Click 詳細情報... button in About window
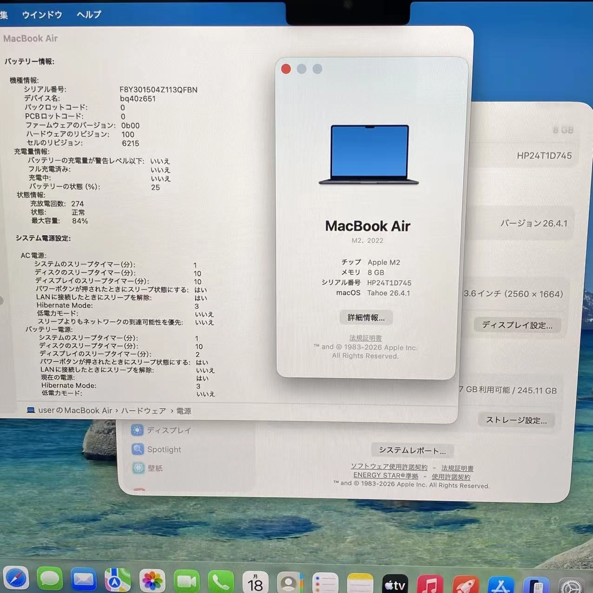Image resolution: width=593 pixels, height=593 pixels. point(366,317)
